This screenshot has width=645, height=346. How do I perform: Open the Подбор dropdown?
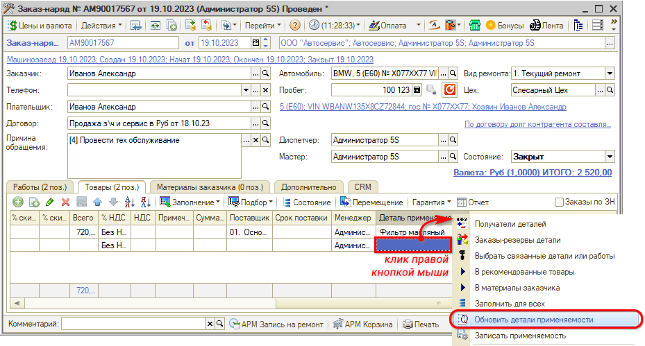click(251, 202)
